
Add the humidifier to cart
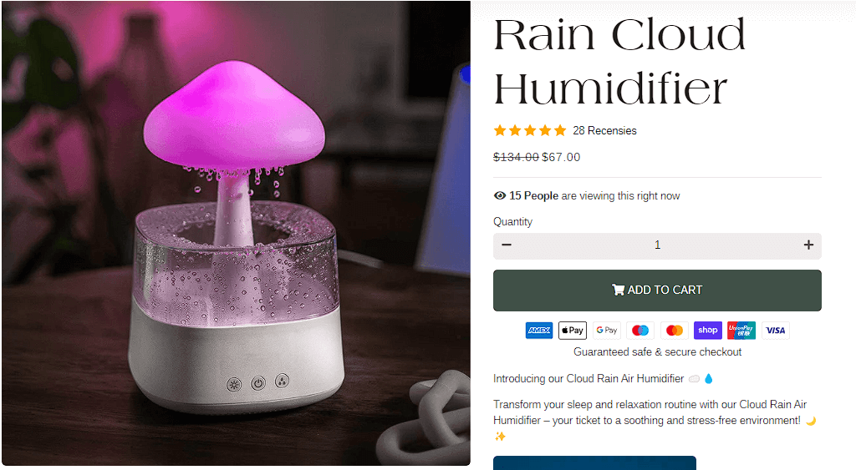point(657,291)
